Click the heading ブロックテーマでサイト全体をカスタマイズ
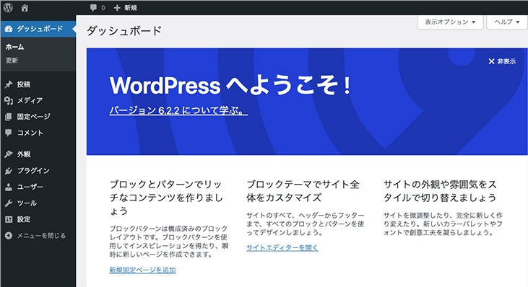This screenshot has width=528, height=287. point(303,191)
